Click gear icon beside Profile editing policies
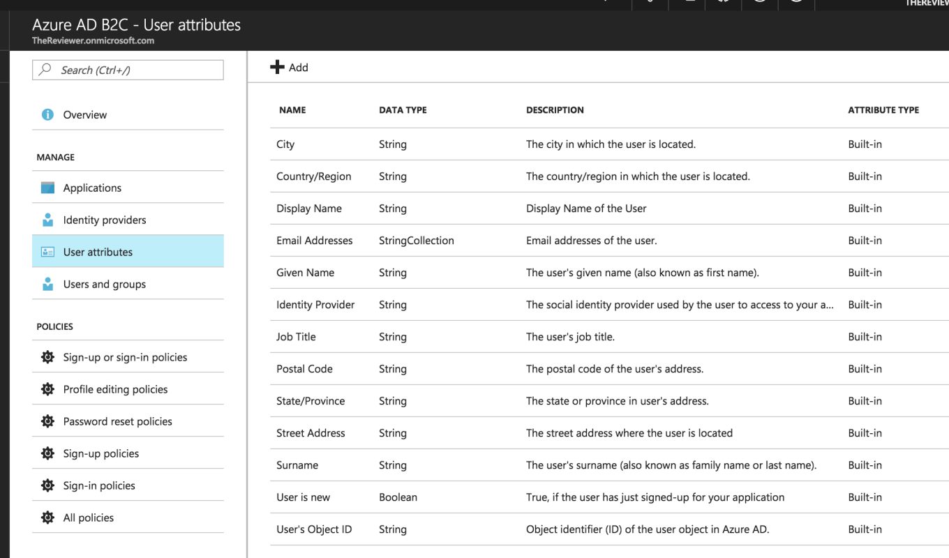The image size is (949, 558). tap(47, 389)
